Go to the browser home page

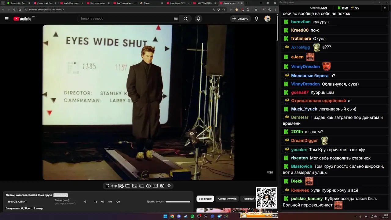pos(20,9)
